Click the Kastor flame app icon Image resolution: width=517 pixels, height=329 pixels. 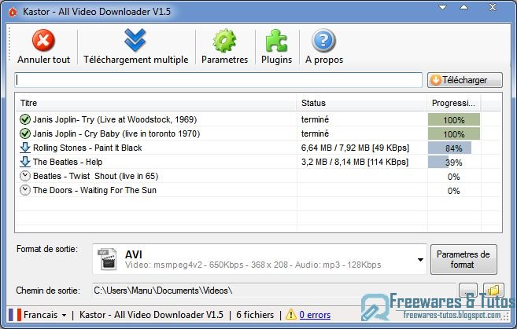point(13,13)
